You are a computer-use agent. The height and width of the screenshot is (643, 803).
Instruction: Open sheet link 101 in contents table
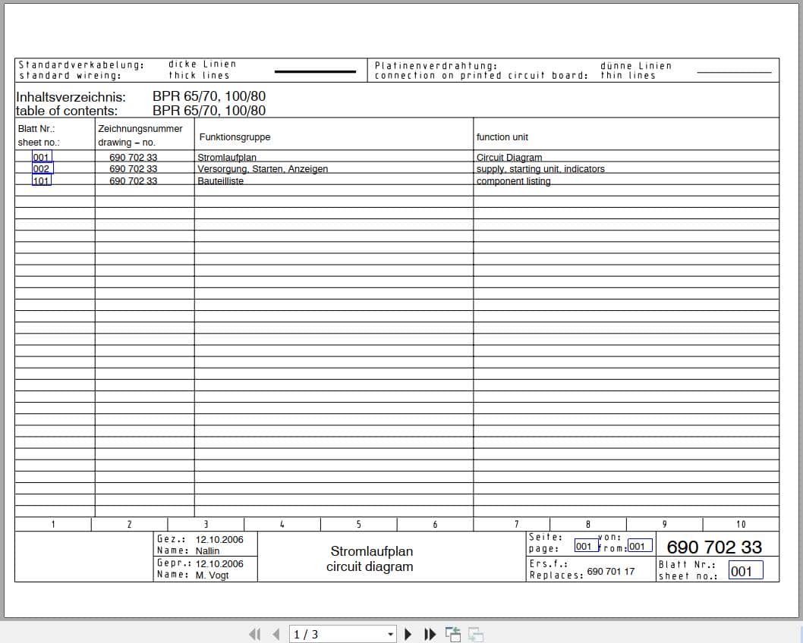point(42,180)
